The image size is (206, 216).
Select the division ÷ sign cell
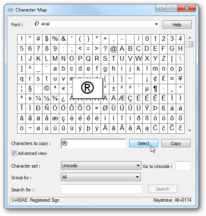[x=30, y=128]
